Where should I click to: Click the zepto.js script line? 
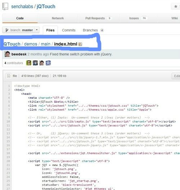pyautogui.click(x=102, y=121)
